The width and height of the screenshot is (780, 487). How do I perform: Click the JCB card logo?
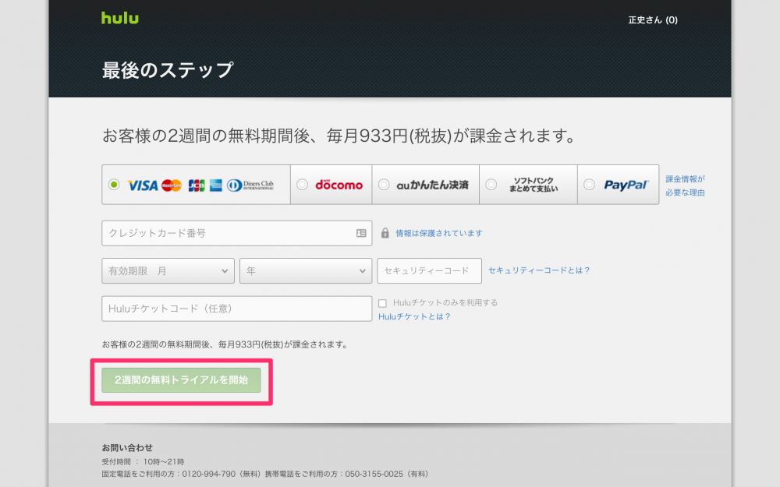click(x=197, y=185)
